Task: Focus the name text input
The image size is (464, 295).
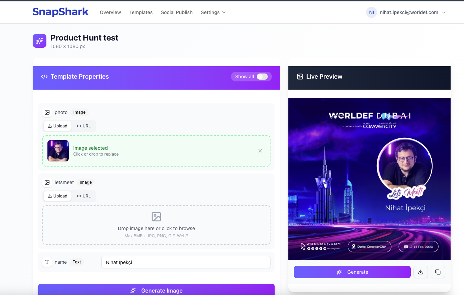Action: coord(186,262)
